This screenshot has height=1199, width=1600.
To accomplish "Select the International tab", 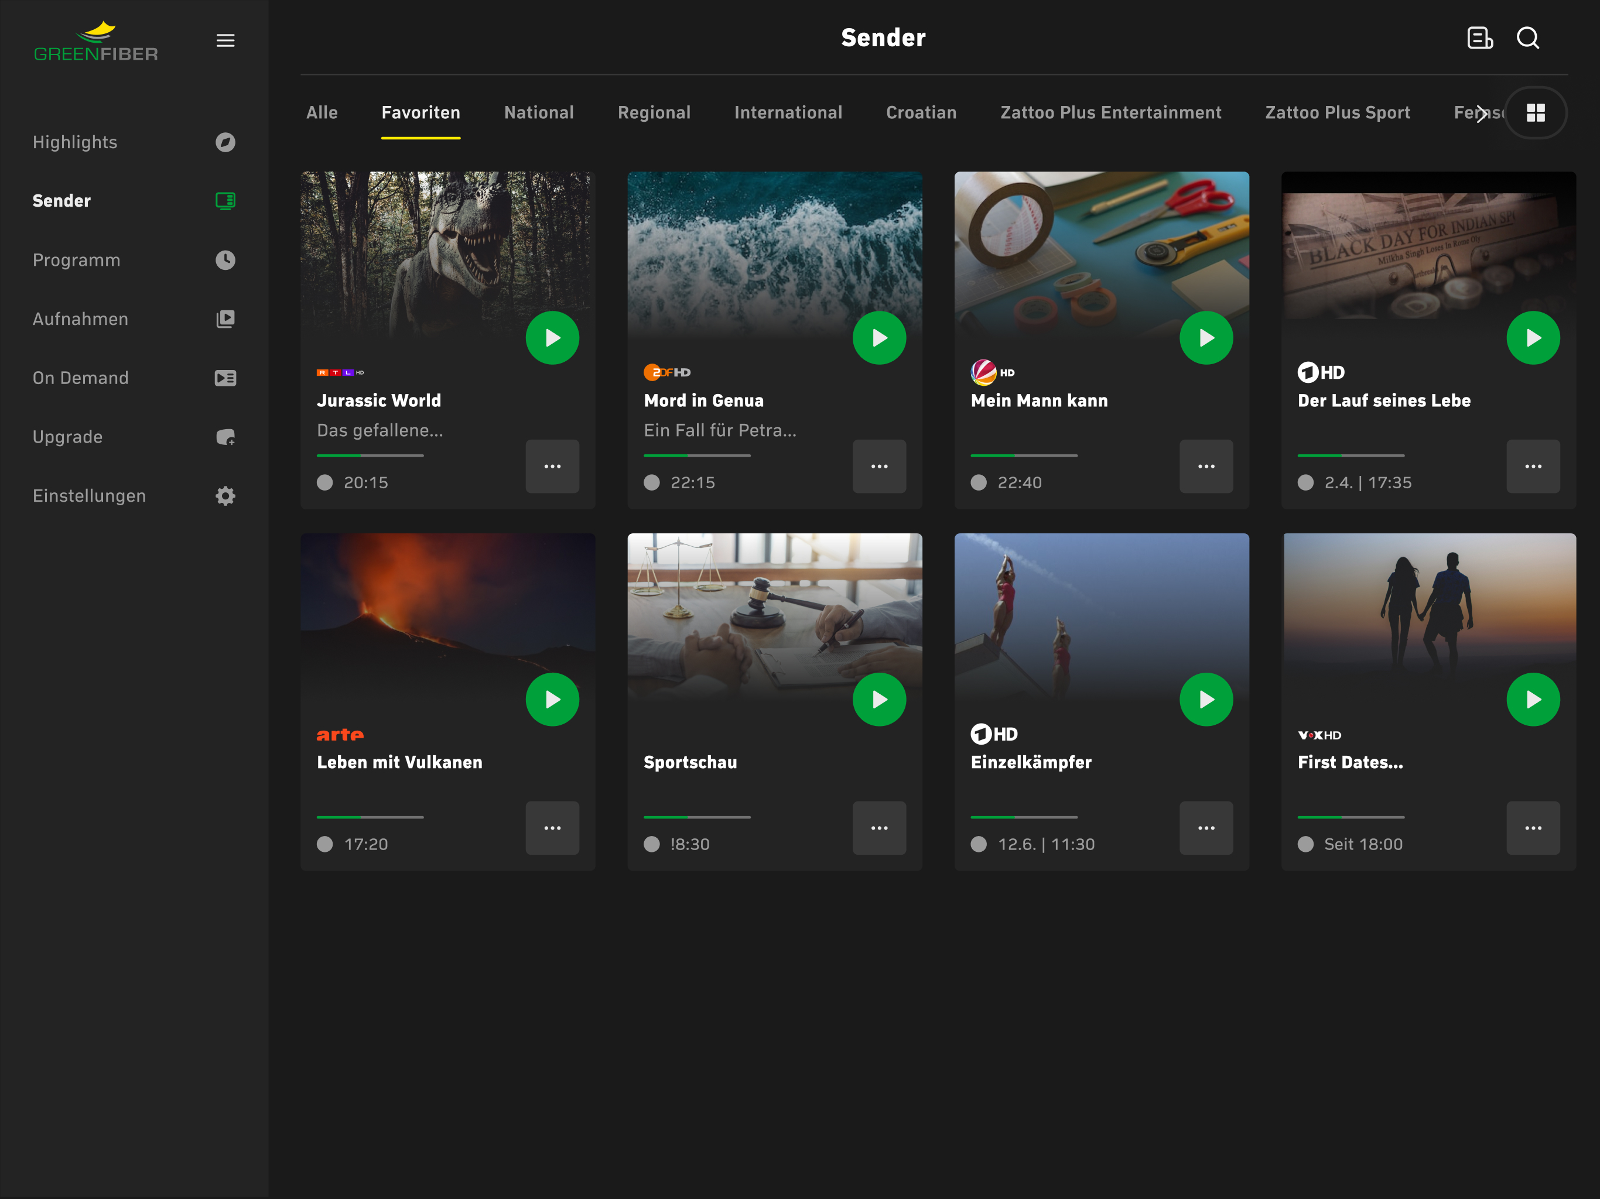I will [x=788, y=113].
